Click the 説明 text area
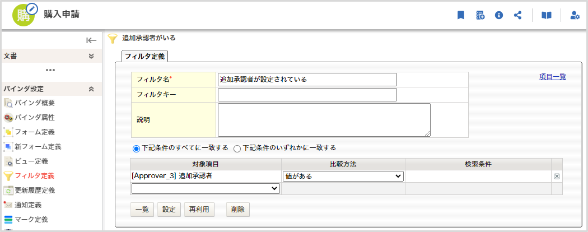 coord(324,120)
